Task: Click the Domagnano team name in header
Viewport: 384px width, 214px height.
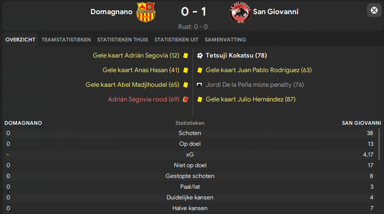Action: [111, 12]
